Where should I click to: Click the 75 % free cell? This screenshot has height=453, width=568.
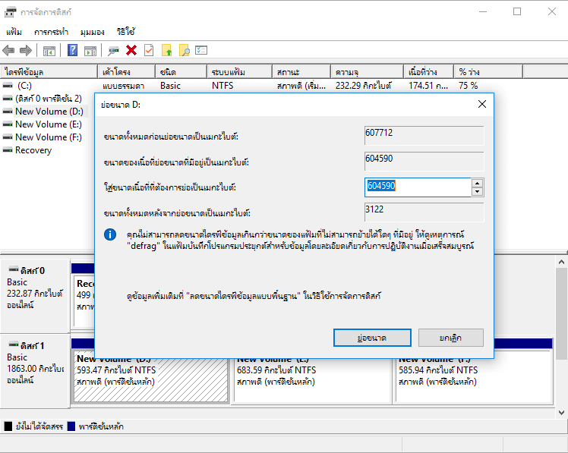468,86
